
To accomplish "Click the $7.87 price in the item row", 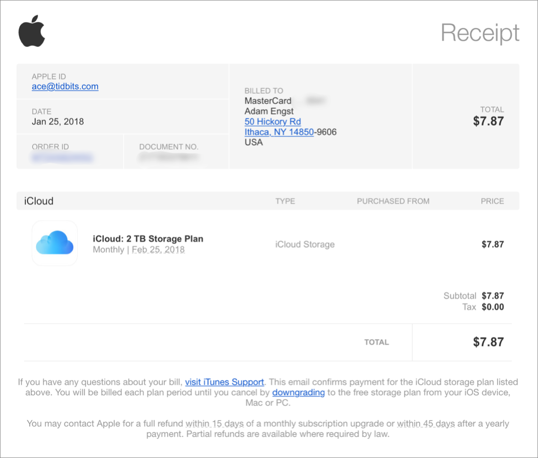I will (493, 244).
